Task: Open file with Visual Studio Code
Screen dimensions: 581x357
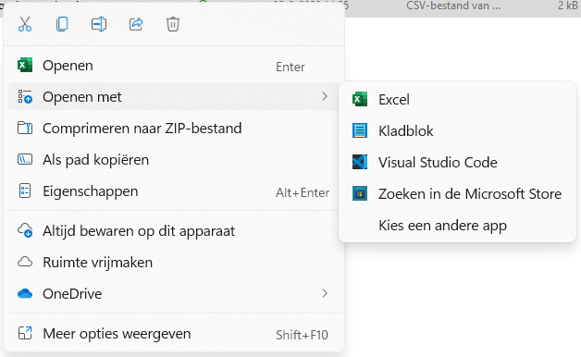Action: coord(458,163)
